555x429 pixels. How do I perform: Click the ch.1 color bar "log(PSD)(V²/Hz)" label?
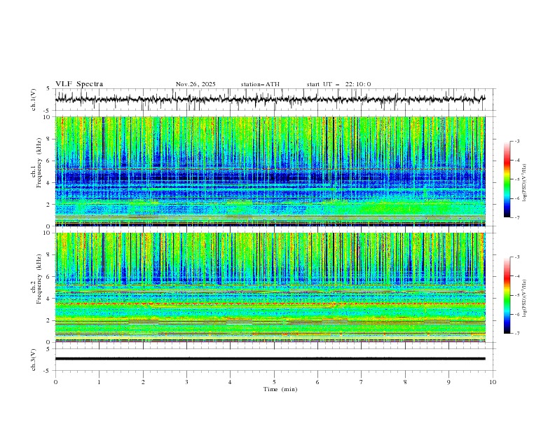tap(525, 183)
